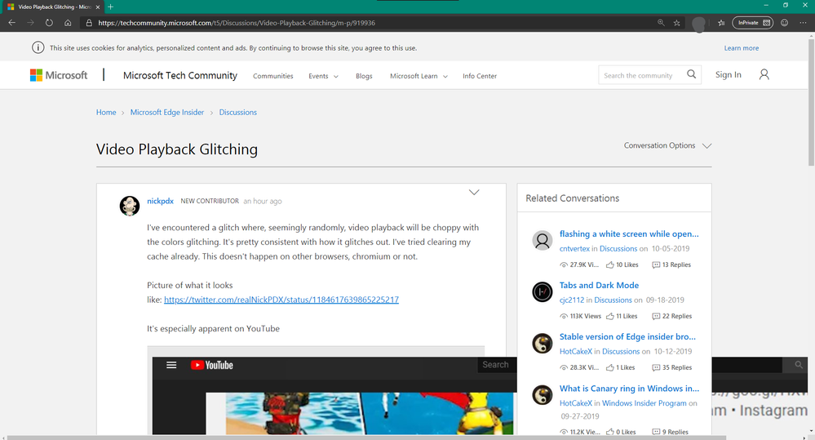Add page to favorites star
This screenshot has height=440, width=815.
click(677, 23)
